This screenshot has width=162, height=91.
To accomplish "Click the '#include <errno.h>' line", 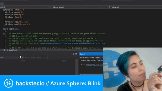I will click(x=14, y=12).
